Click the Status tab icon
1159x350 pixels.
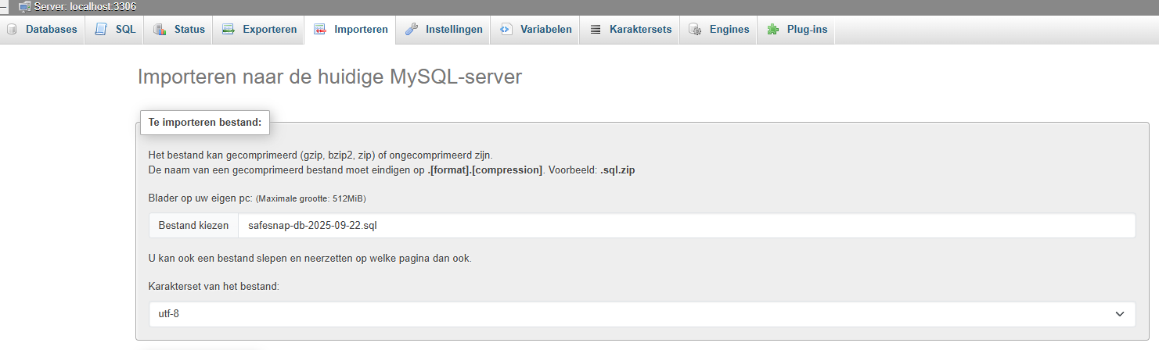[160, 30]
